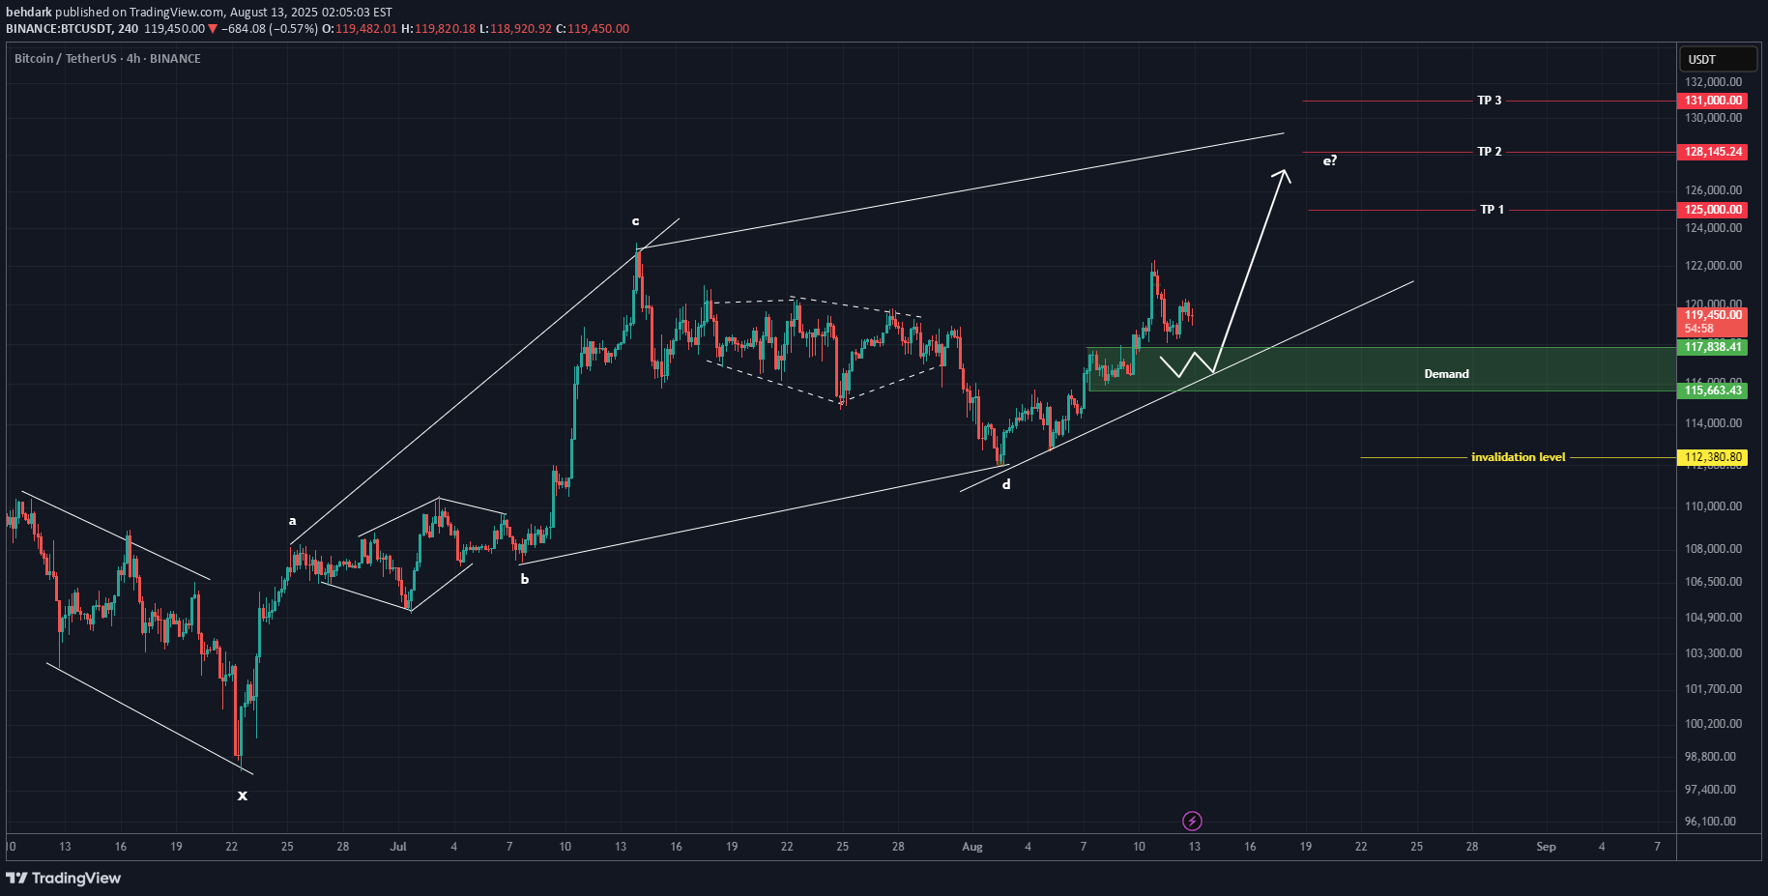Click the Sep date on time axis
1768x896 pixels.
1547,847
